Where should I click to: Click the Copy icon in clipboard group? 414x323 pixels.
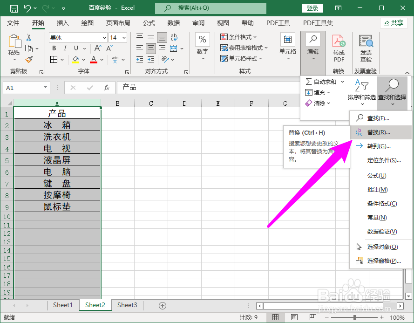[x=29, y=48]
